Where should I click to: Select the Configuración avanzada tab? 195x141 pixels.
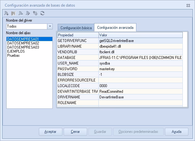[x=115, y=28]
